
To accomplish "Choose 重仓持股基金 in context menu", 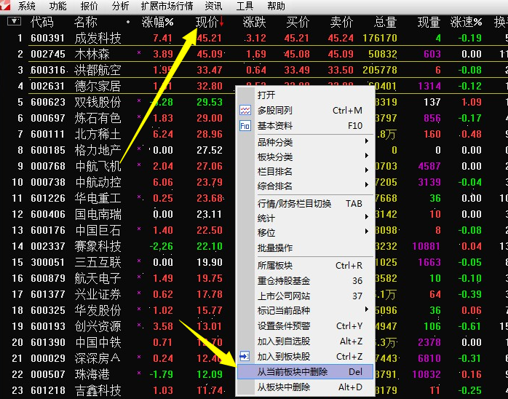I will point(305,280).
